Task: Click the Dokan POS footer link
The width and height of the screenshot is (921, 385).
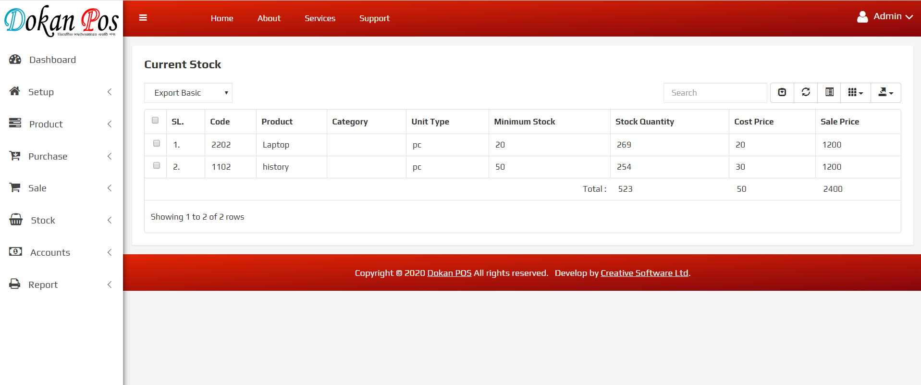Action: coord(449,273)
